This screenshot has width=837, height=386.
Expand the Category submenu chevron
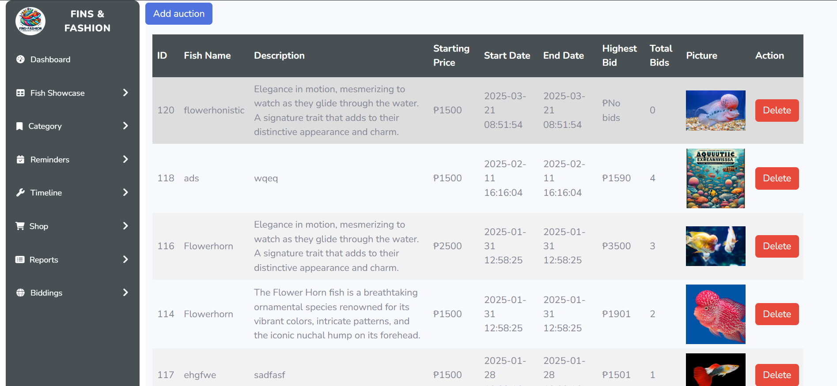125,126
